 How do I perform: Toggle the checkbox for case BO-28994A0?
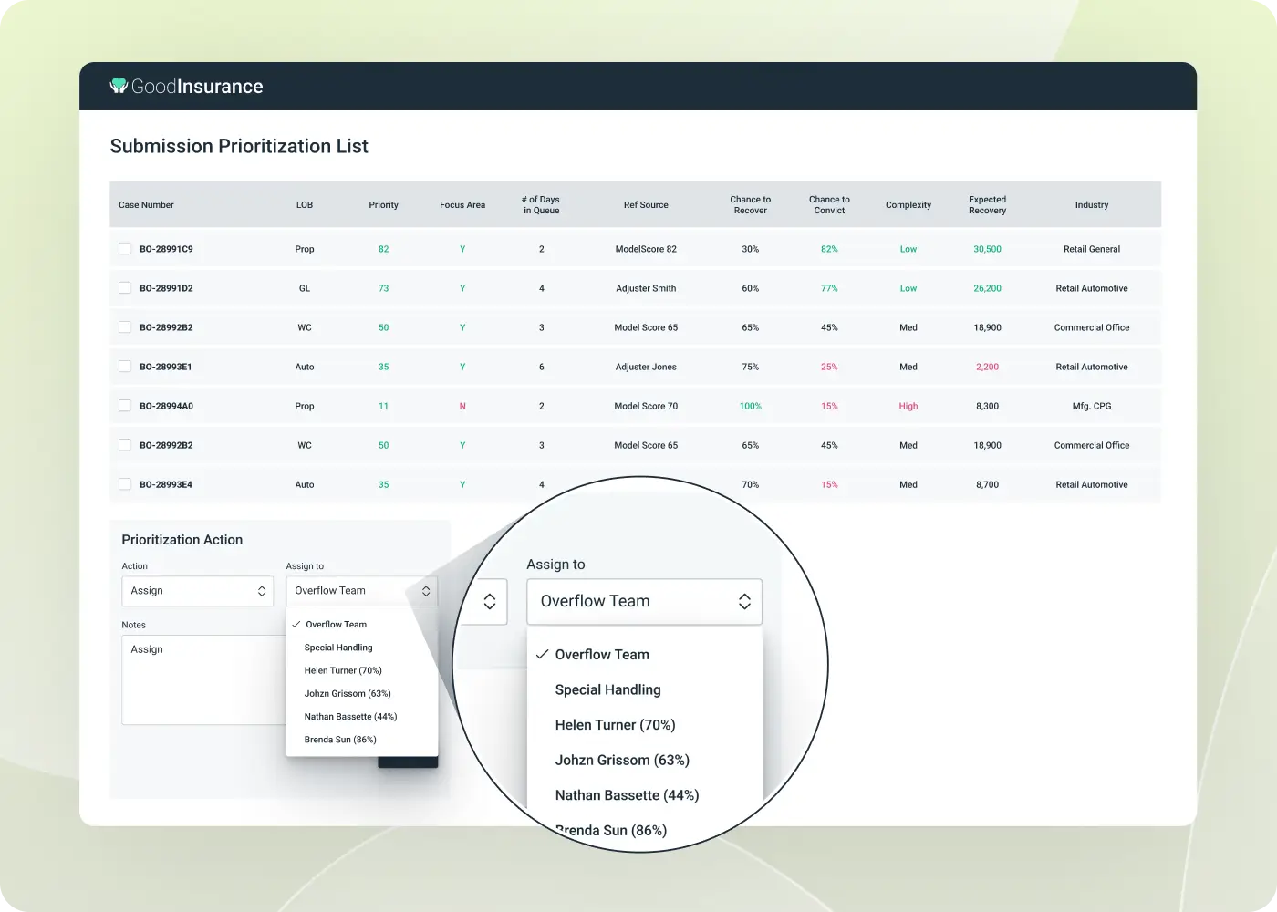125,406
